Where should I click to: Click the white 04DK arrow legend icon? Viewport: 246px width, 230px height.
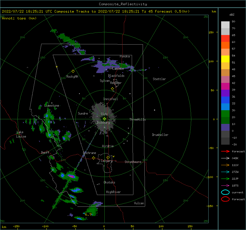tap(225, 158)
